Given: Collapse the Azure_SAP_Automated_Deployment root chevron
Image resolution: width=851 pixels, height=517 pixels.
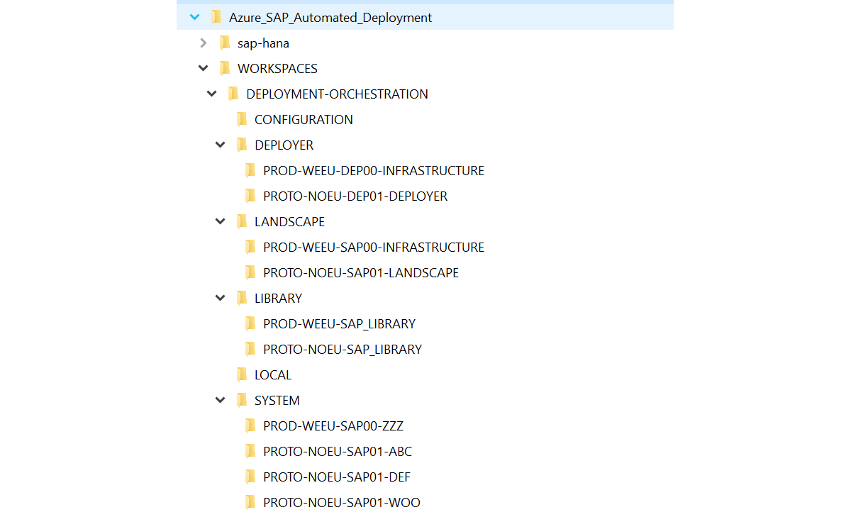Looking at the screenshot, I should pyautogui.click(x=195, y=18).
